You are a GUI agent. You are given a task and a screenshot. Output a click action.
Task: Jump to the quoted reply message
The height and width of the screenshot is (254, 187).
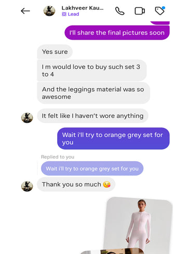click(92, 168)
